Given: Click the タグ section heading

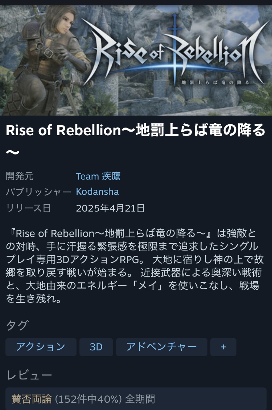Looking at the screenshot, I should [17, 325].
